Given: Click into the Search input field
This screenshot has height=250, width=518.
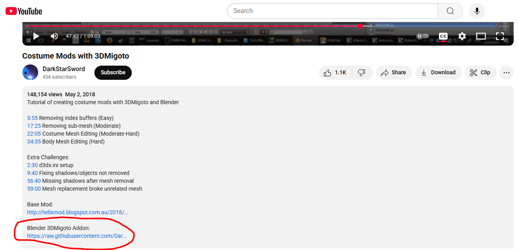Looking at the screenshot, I should click(332, 11).
